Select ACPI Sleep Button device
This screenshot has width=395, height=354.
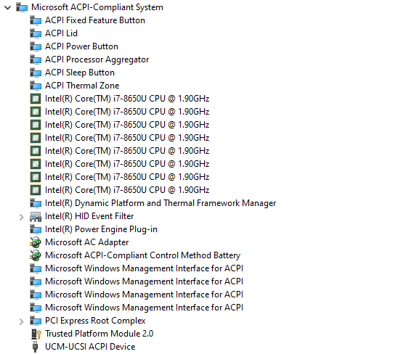point(80,73)
